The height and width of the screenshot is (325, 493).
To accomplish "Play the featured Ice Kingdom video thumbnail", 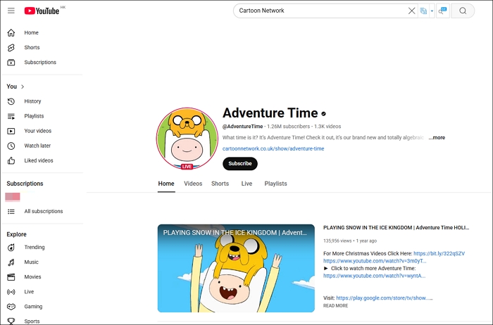I will pos(236,268).
